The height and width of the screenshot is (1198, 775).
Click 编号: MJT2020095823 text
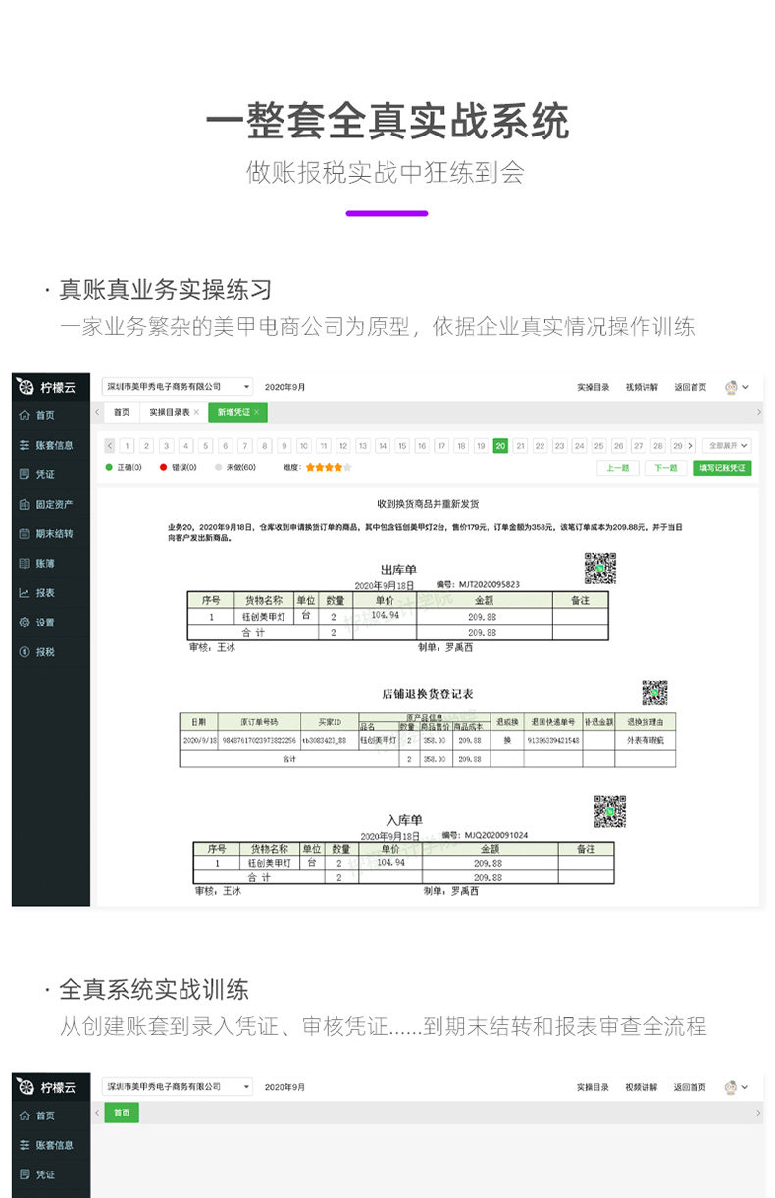click(x=478, y=584)
